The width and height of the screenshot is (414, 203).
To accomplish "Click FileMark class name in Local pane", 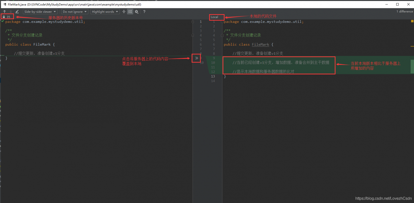I will pos(260,44).
